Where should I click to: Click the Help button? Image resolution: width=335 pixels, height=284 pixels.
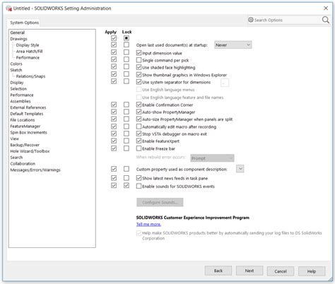[x=312, y=271]
